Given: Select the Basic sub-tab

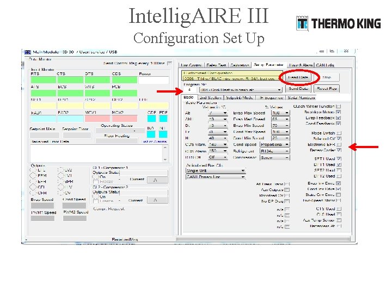Looking at the screenshot, I should point(189,97).
